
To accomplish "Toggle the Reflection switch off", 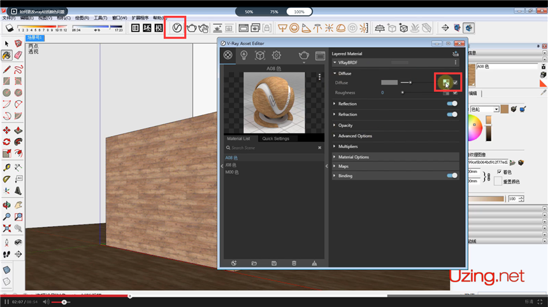I will click(x=452, y=104).
